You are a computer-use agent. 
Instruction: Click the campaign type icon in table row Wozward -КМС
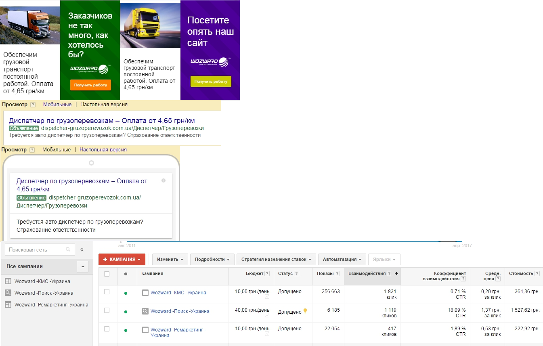point(145,293)
